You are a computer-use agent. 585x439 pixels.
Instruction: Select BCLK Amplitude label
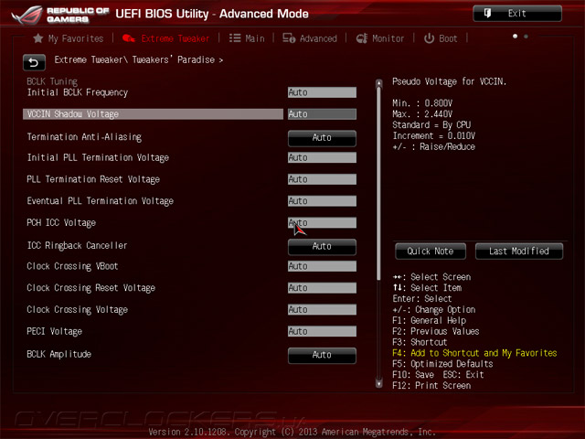pos(58,354)
